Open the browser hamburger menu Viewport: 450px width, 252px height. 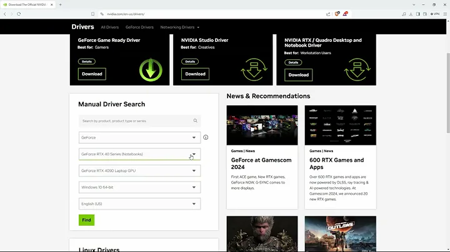[445, 14]
